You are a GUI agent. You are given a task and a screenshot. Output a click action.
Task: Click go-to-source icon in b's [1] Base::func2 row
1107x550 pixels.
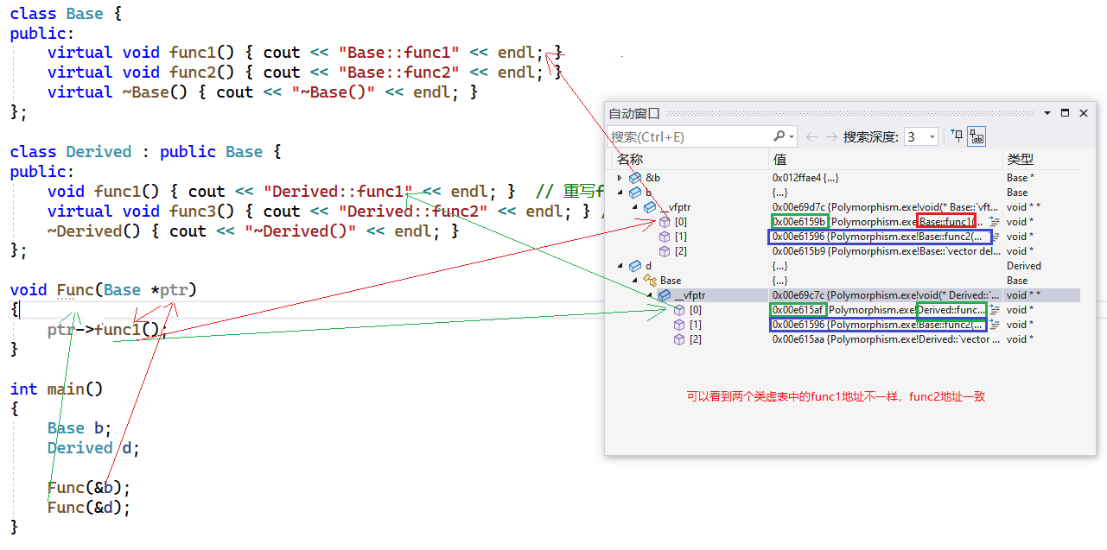click(x=994, y=237)
